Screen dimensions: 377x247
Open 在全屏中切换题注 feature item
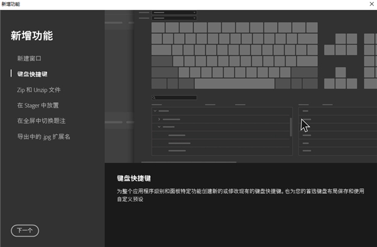(x=41, y=121)
